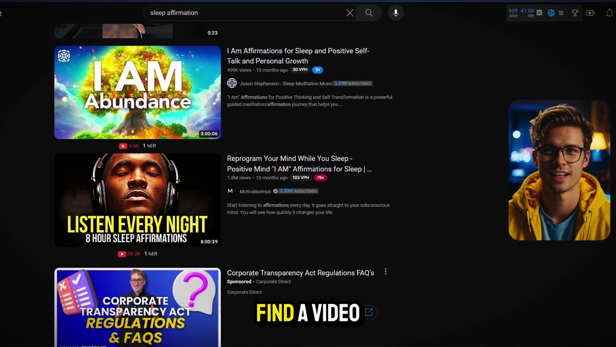
Task: Open the vidIQ hamburger menu icon
Action: (x=561, y=13)
